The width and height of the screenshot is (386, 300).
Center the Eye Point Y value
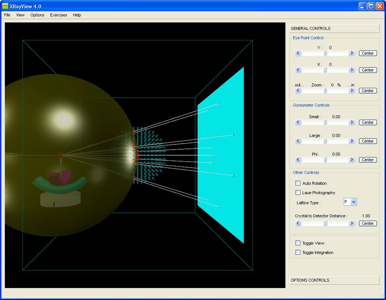(368, 53)
